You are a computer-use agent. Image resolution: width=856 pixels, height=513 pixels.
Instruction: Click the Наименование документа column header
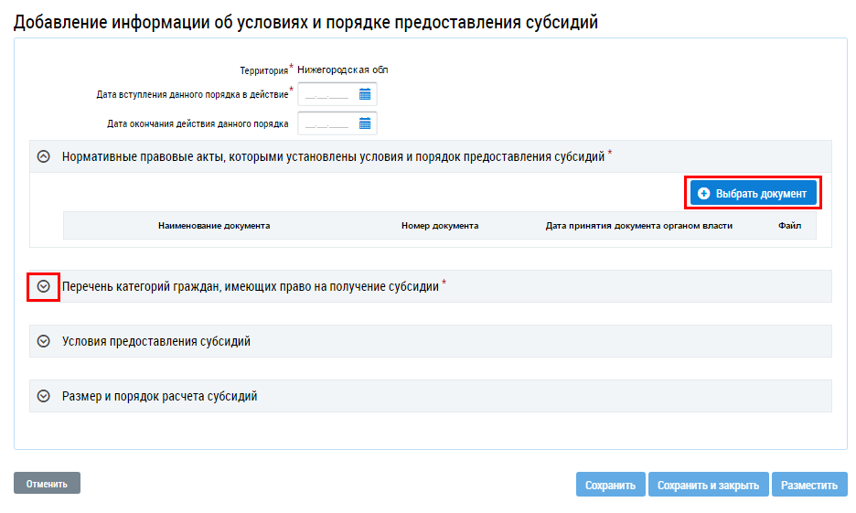213,225
